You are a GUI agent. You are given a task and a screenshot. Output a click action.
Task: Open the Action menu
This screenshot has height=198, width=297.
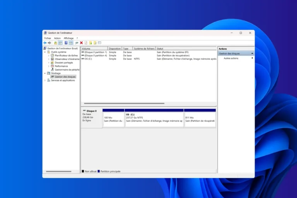click(57, 38)
